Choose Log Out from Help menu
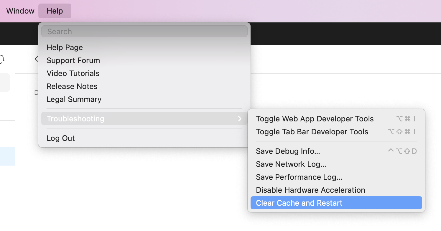 [144, 138]
